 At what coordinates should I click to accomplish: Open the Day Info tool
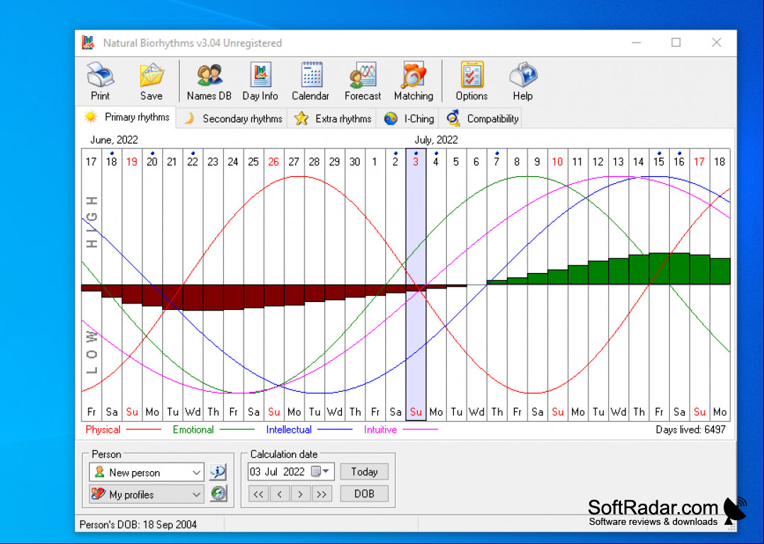pos(260,81)
